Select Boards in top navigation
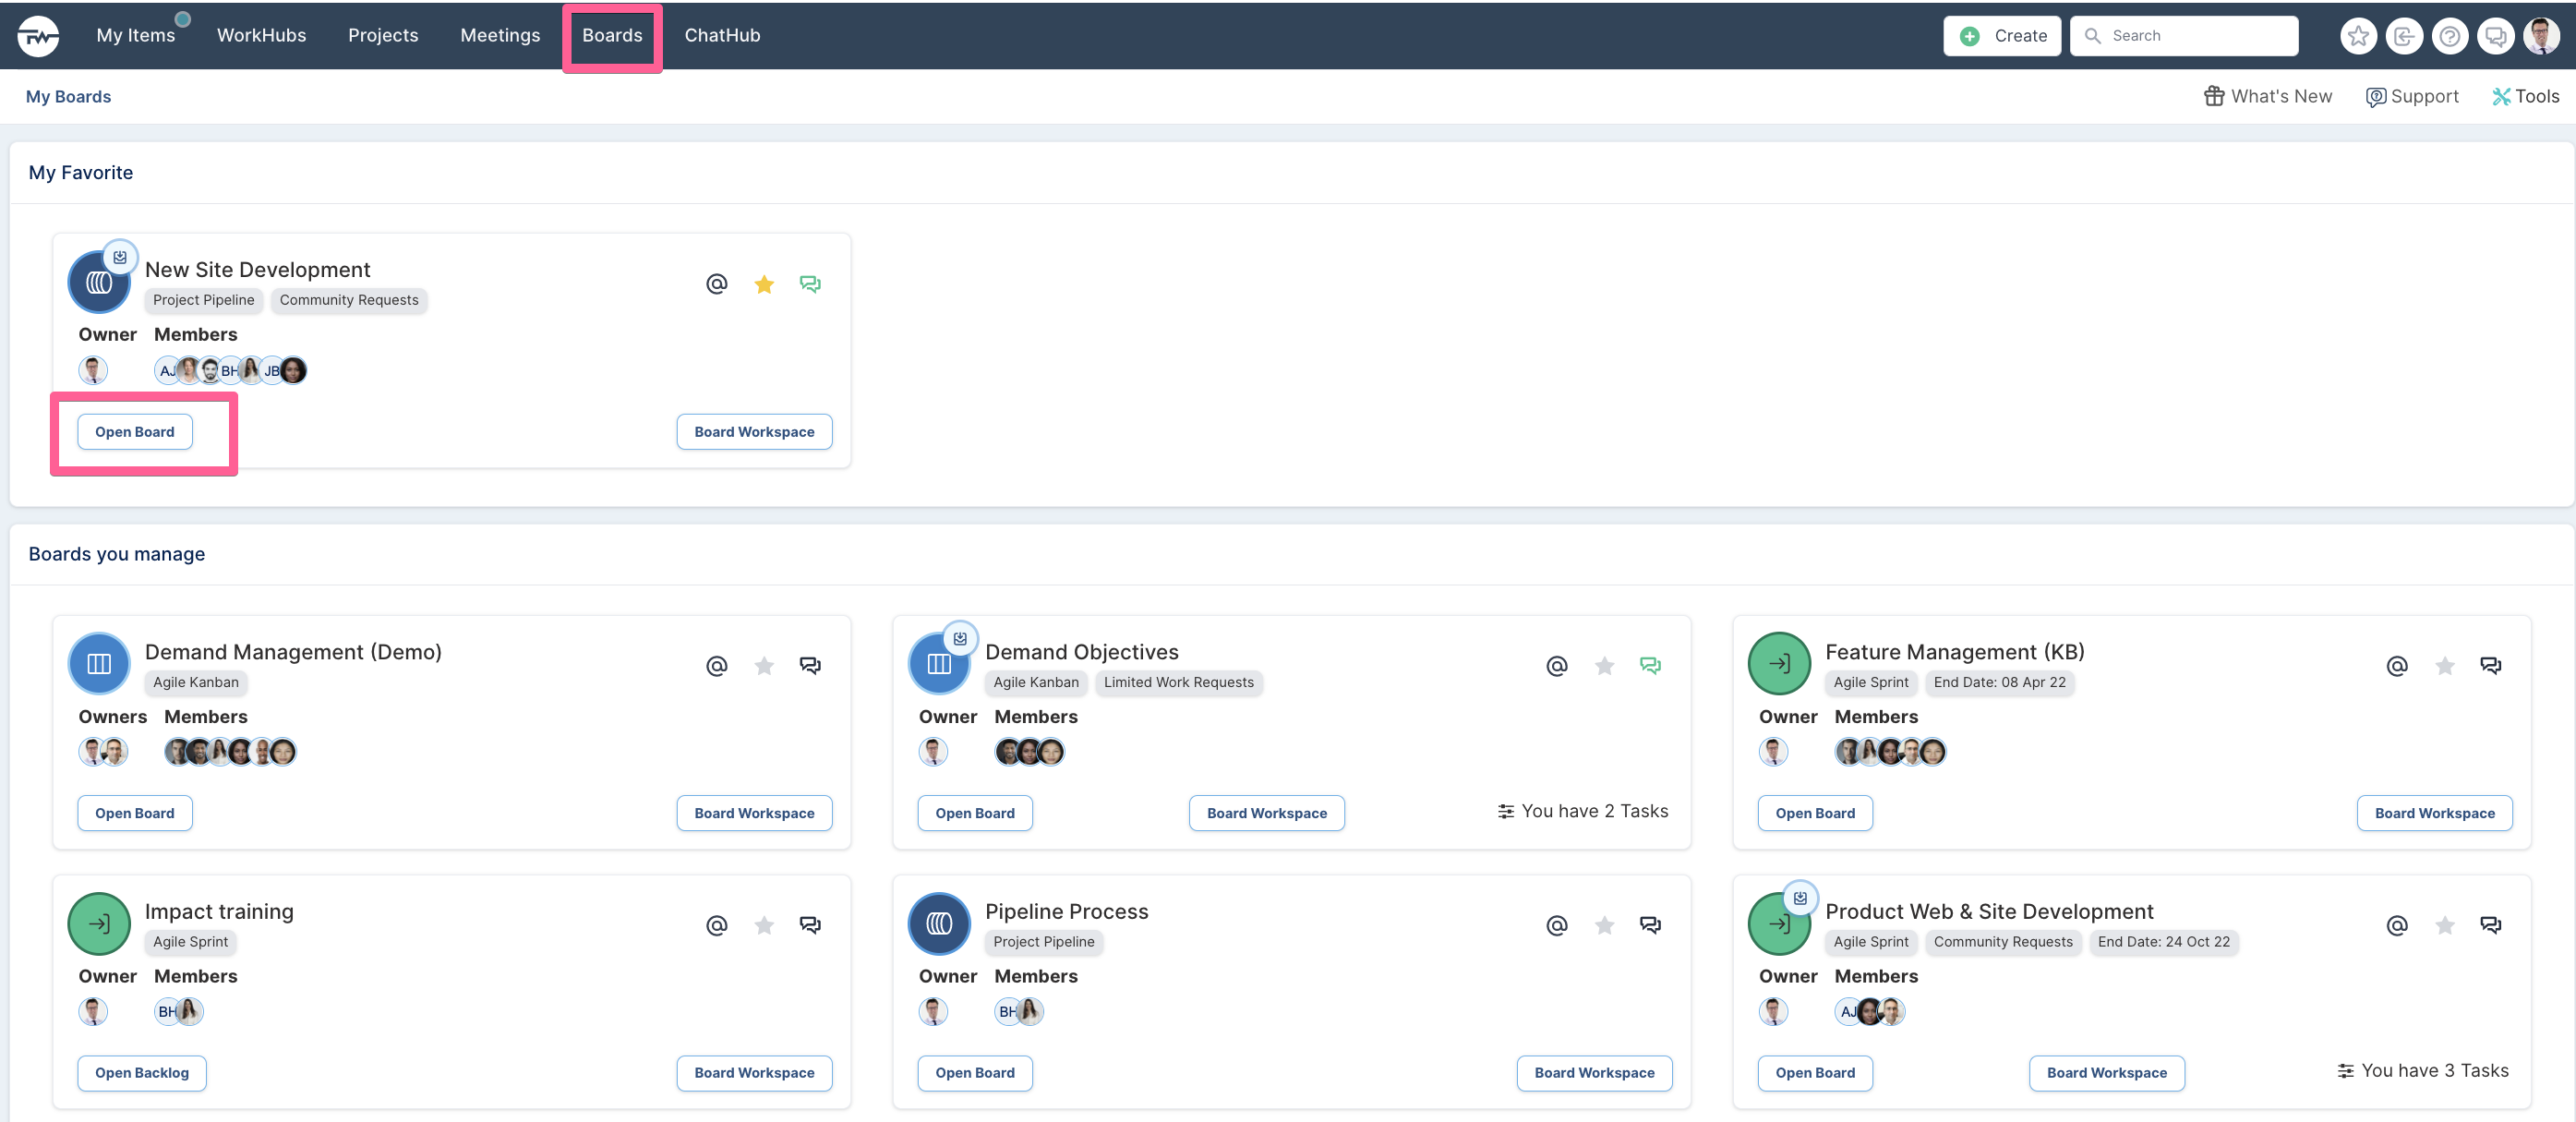Viewport: 2576px width, 1122px height. (612, 35)
